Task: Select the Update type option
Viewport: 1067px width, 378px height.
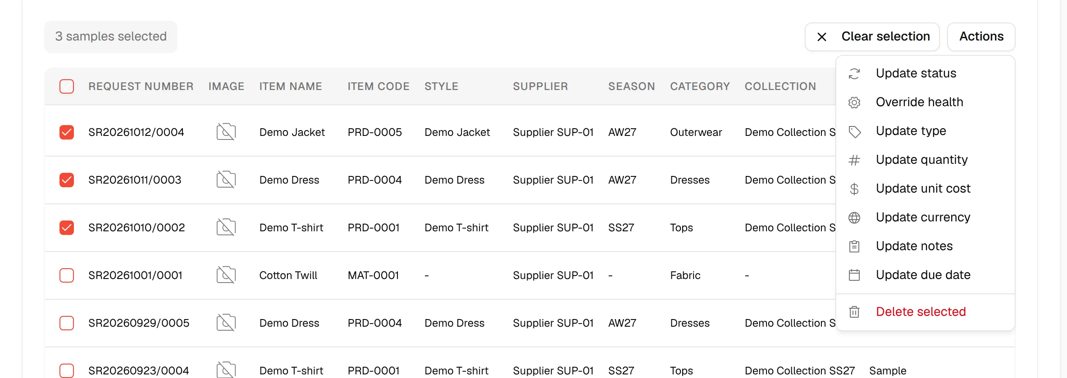Action: click(x=926, y=131)
